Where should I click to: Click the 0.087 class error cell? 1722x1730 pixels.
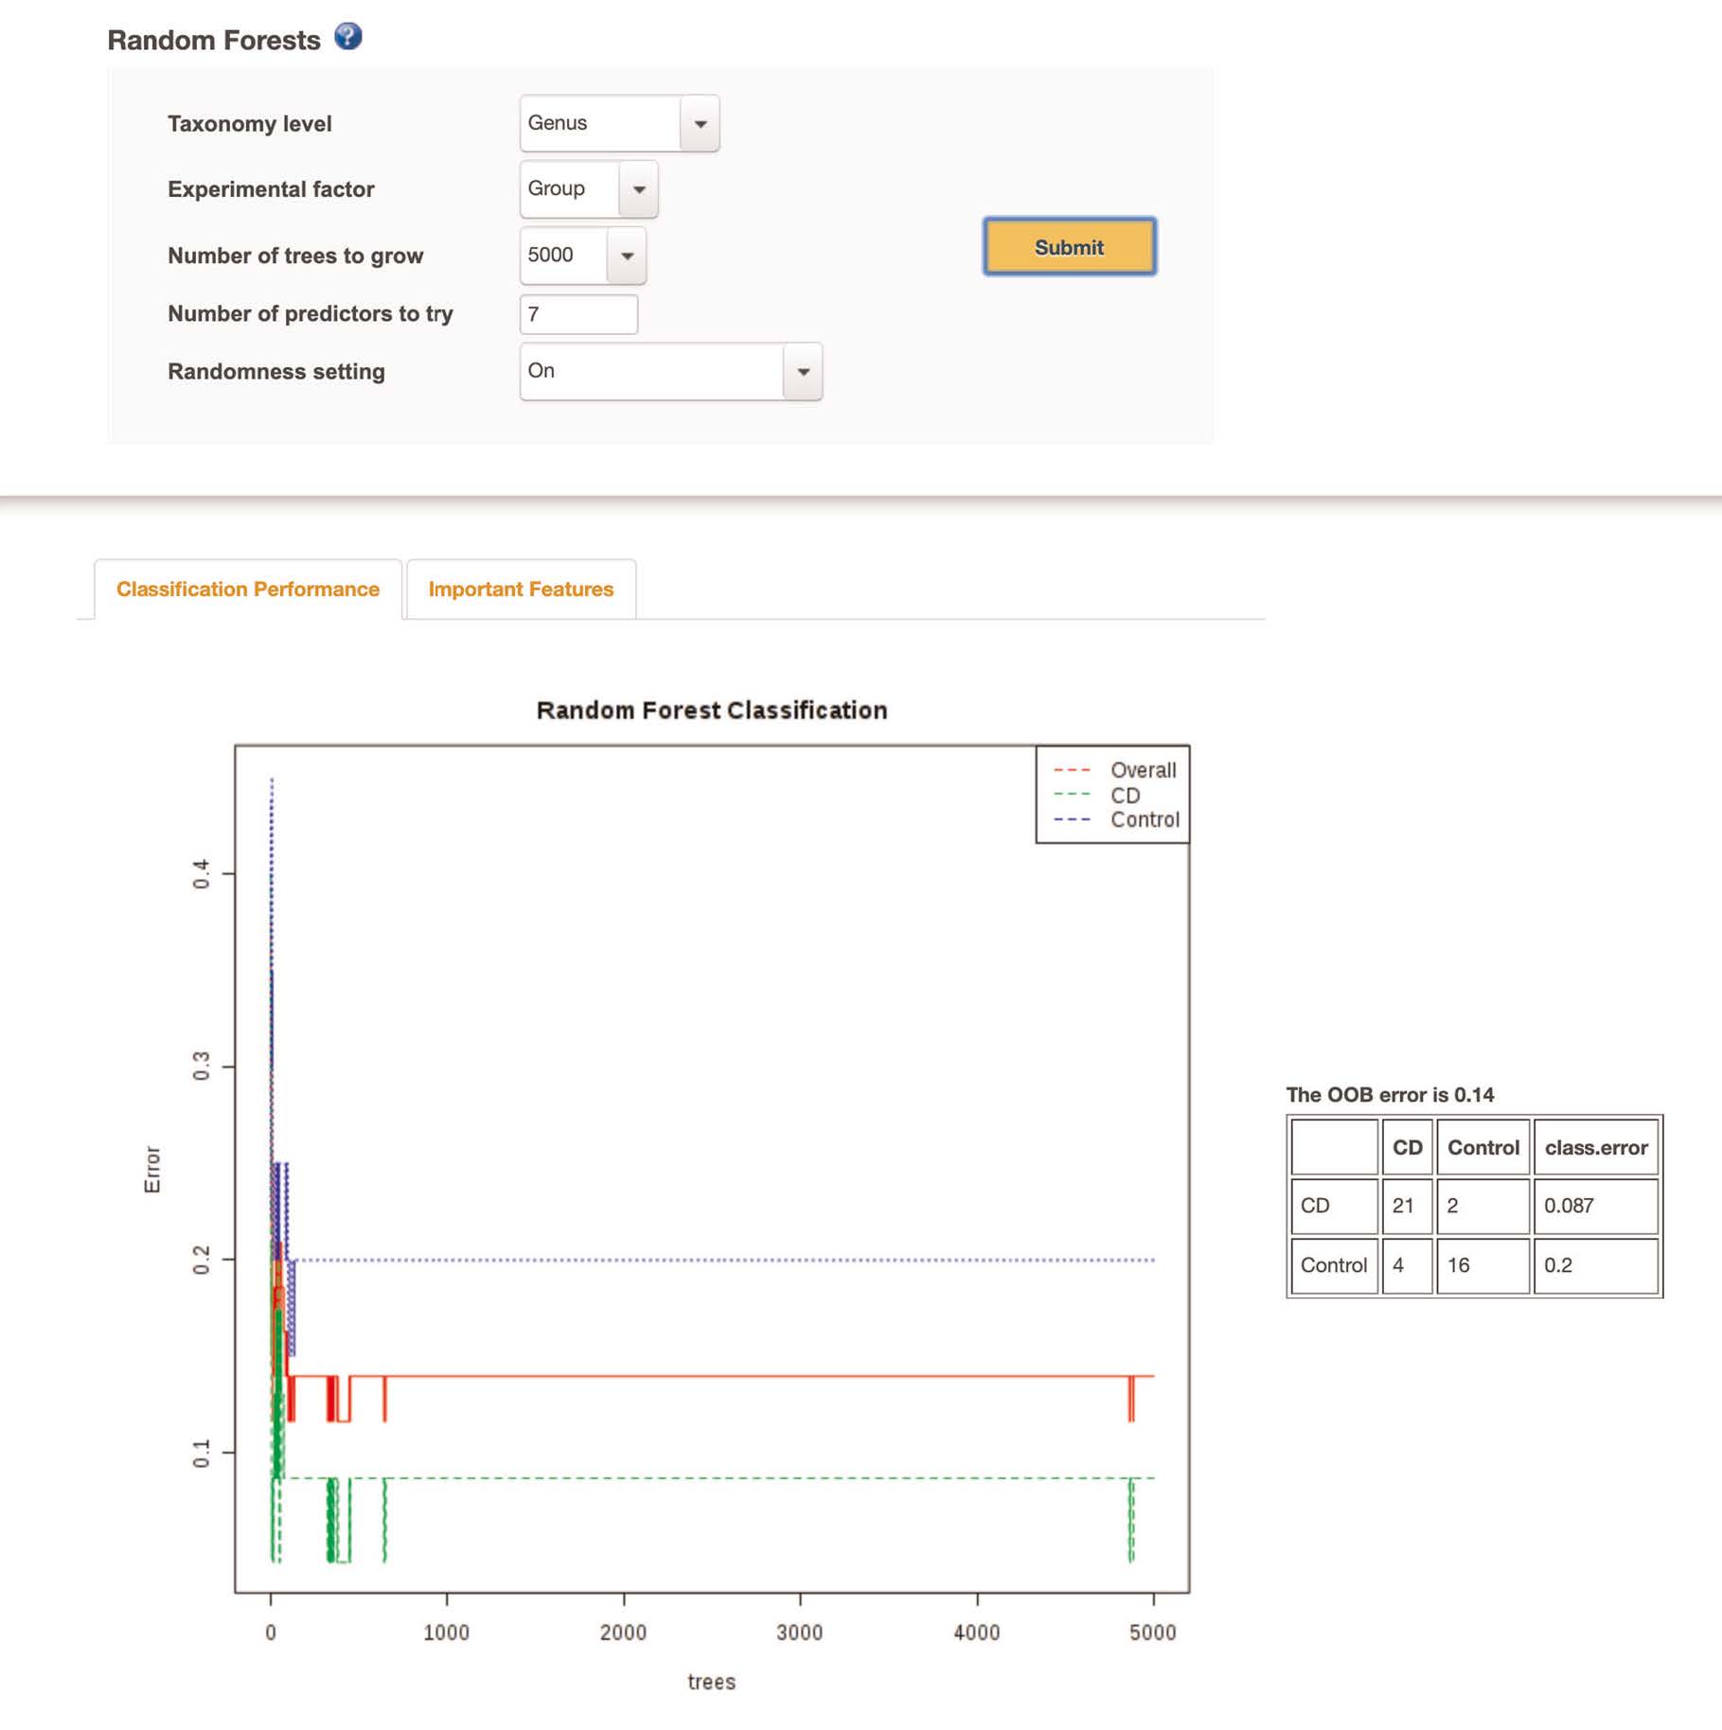tap(1596, 1206)
